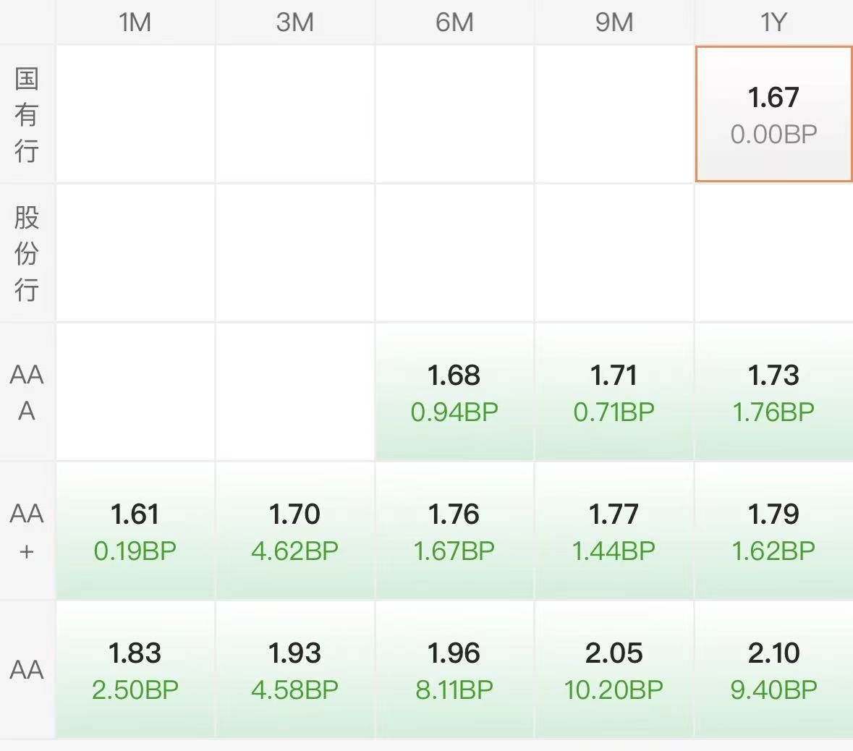Select the 6M column header

pyautogui.click(x=454, y=22)
